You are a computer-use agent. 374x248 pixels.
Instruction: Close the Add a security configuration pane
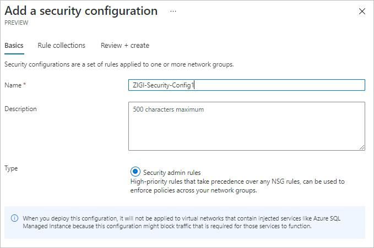point(362,11)
